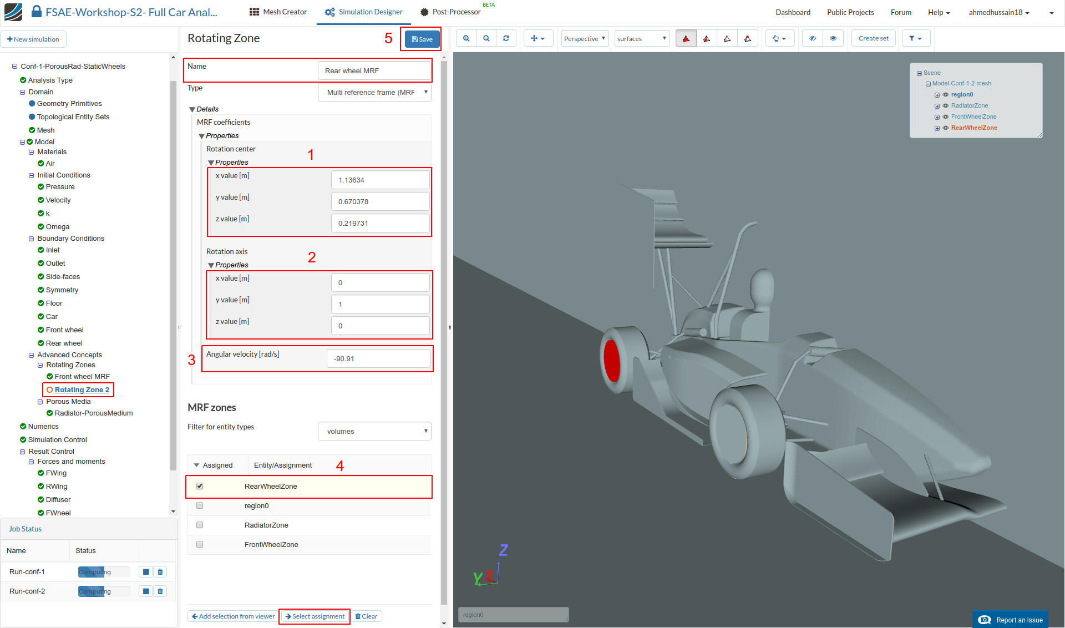Check the region0 checkbox in MRF zones
The width and height of the screenshot is (1065, 628).
(x=200, y=505)
